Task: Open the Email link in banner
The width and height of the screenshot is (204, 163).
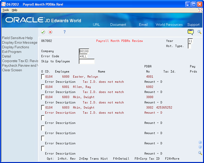Action: click(143, 25)
